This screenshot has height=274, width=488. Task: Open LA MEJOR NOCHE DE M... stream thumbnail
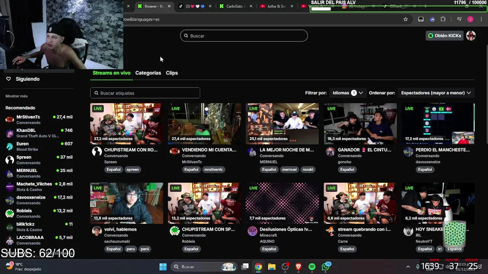point(282,124)
